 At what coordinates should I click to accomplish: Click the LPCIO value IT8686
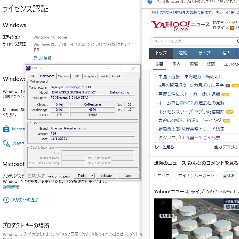[92, 115]
